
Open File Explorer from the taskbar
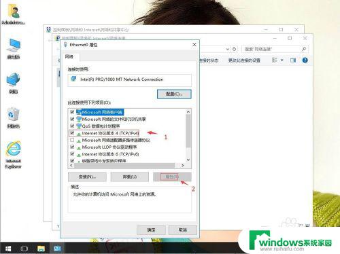(41, 249)
